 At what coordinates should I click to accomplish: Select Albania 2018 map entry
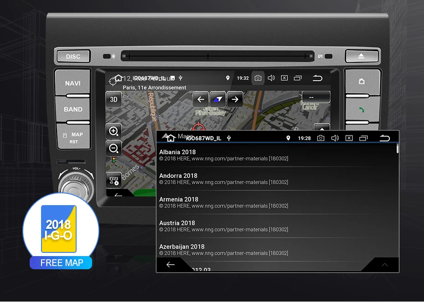coord(276,155)
